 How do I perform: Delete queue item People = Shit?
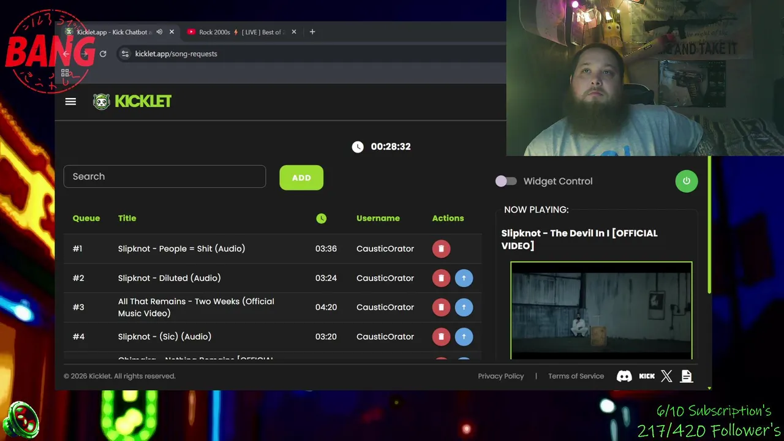point(441,249)
